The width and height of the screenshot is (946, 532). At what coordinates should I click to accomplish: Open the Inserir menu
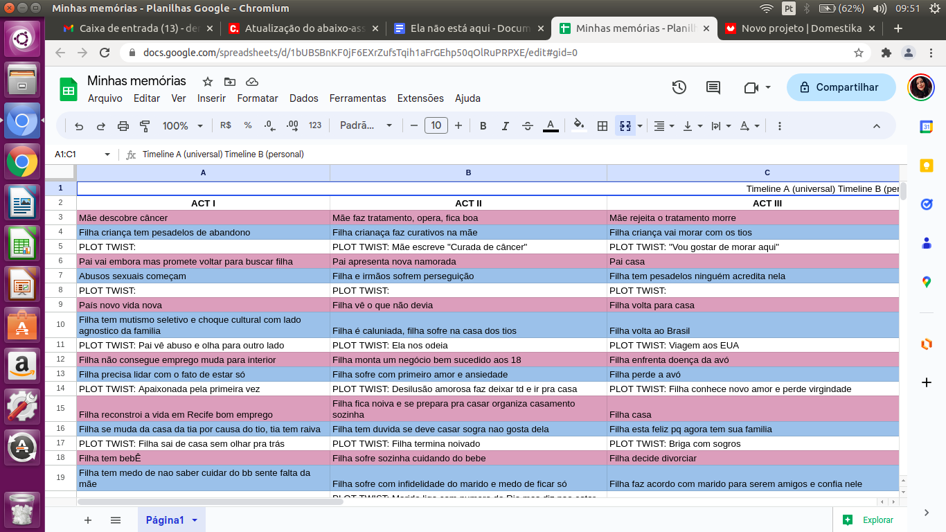pyautogui.click(x=211, y=98)
